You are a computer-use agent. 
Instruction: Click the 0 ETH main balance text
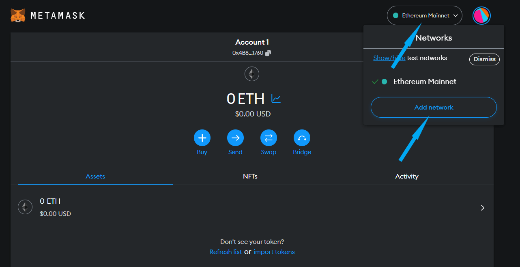(x=245, y=99)
